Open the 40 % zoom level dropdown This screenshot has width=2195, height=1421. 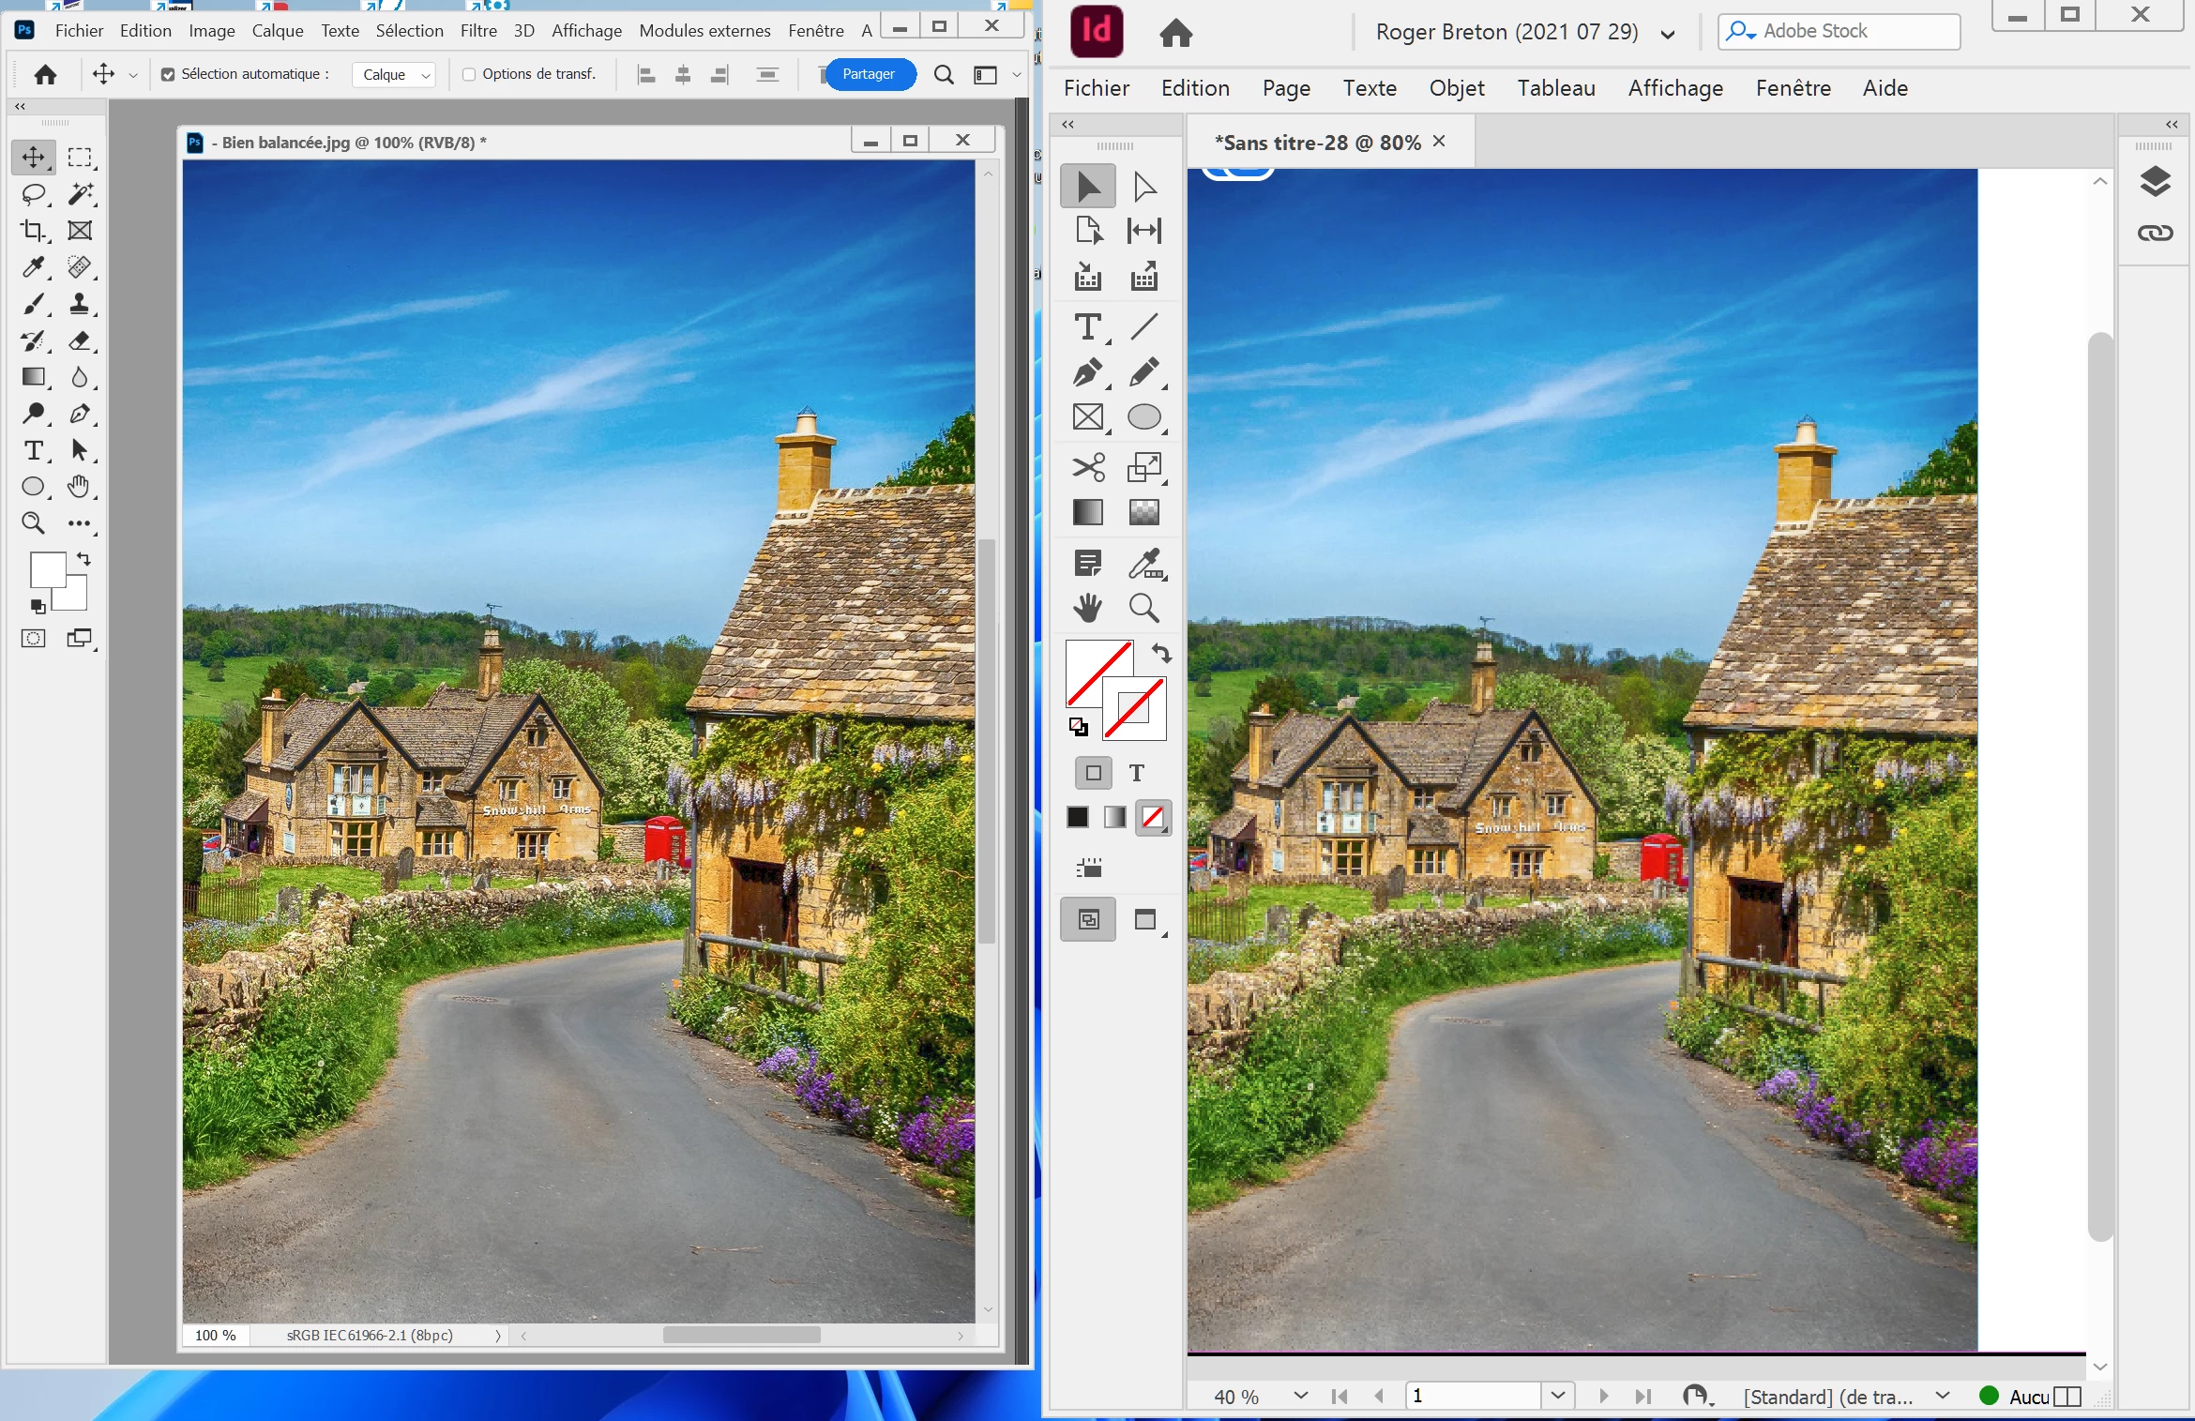(x=1300, y=1396)
